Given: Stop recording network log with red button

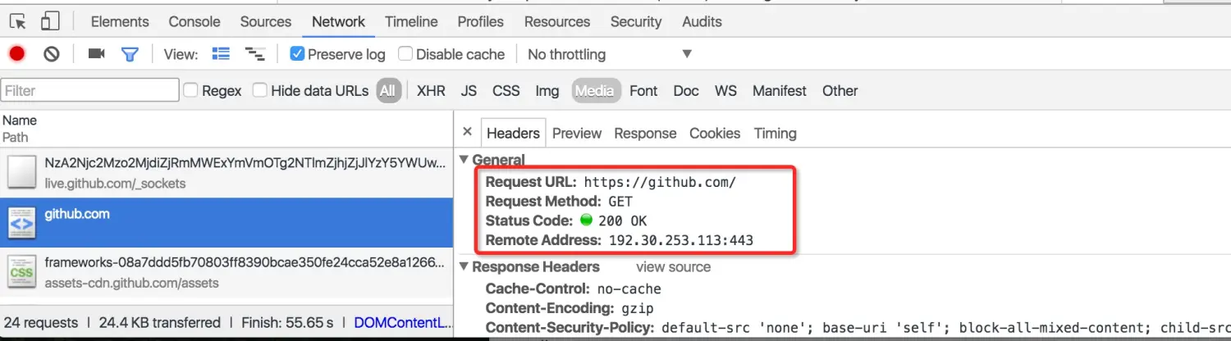Looking at the screenshot, I should pyautogui.click(x=16, y=54).
